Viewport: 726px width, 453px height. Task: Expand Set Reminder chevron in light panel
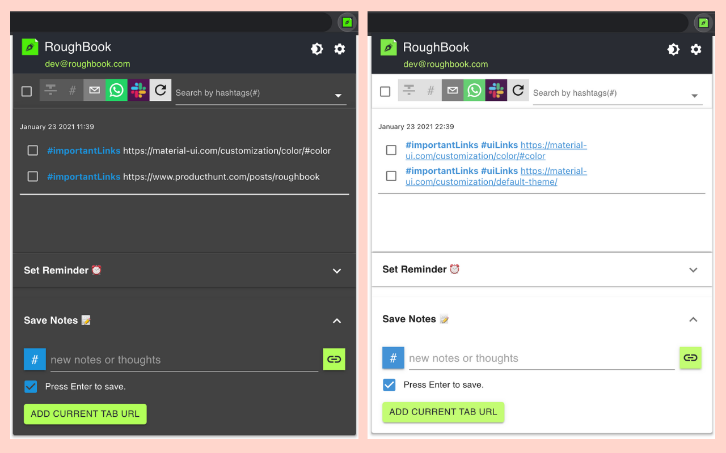click(x=693, y=270)
